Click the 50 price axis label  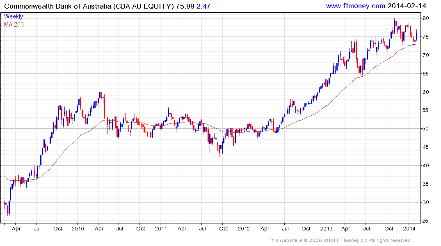(425, 129)
